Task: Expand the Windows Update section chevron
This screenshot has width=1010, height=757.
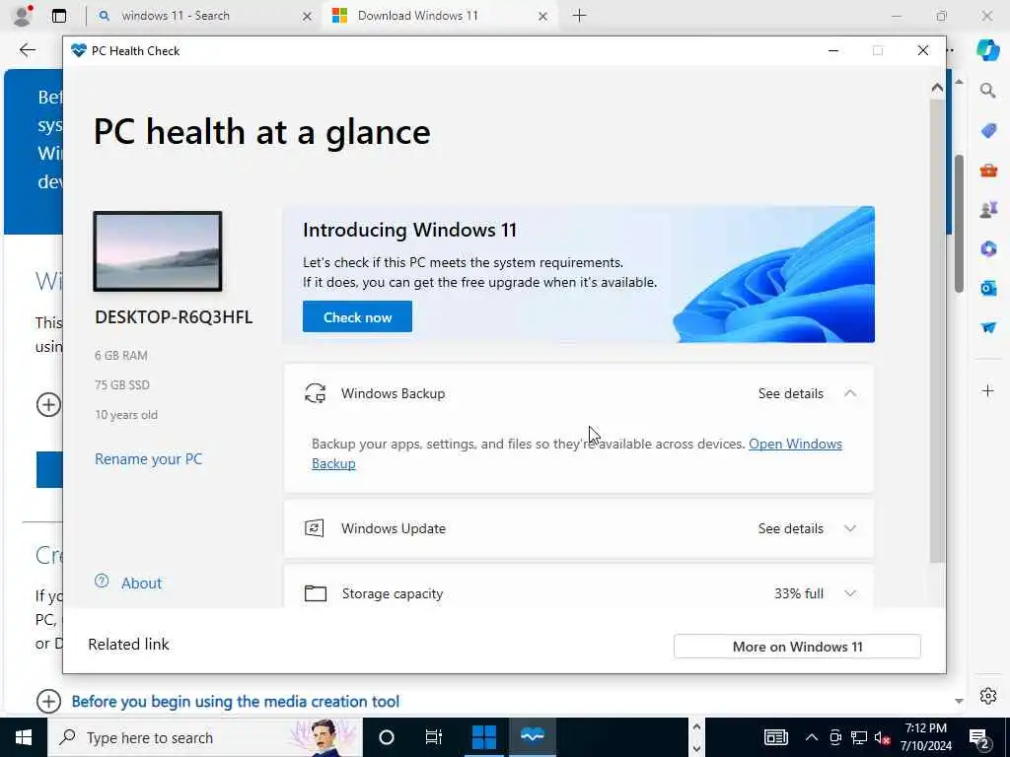Action: point(849,528)
